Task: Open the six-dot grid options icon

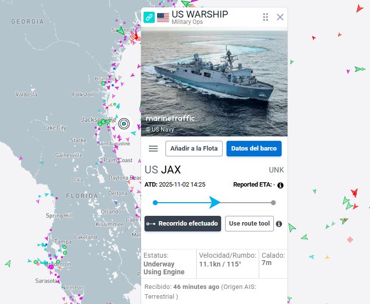Action: (266, 17)
